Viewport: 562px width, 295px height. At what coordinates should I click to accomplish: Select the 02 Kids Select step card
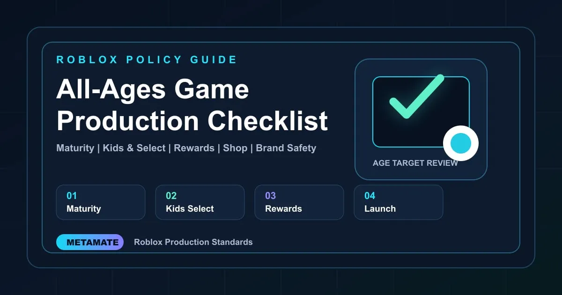point(200,202)
